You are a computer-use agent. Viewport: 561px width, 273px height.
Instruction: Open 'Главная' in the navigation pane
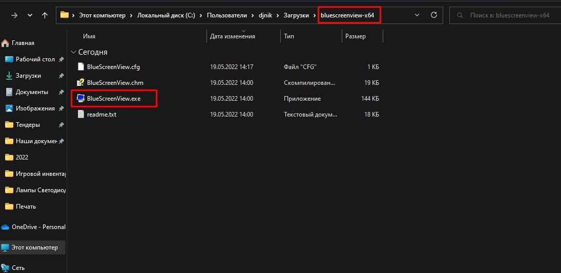[23, 43]
